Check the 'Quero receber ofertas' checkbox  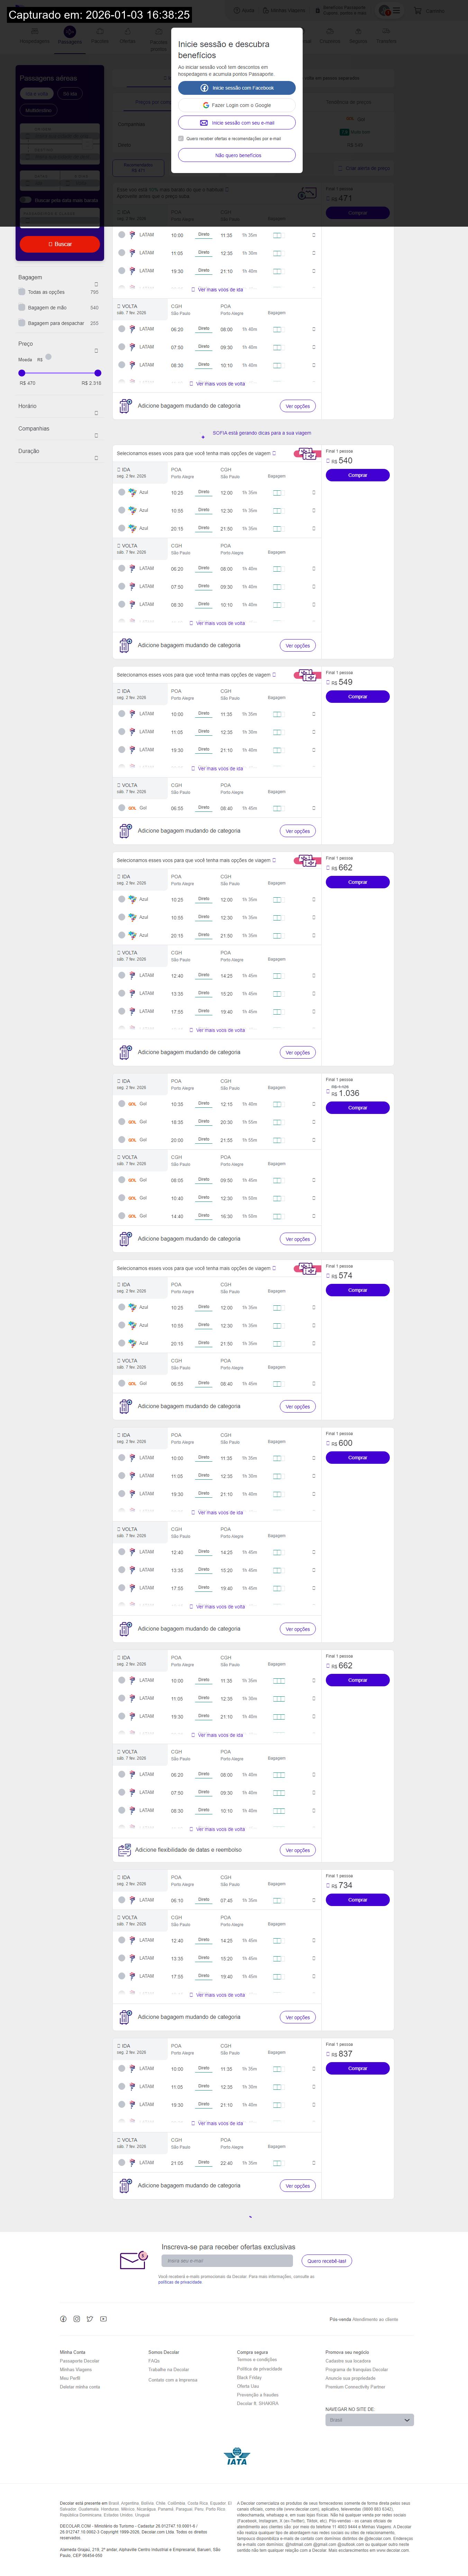click(x=181, y=139)
